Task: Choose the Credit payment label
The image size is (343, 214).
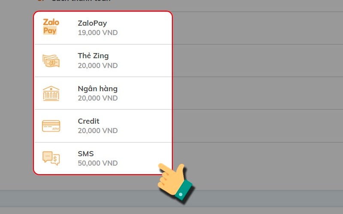Action: point(89,121)
